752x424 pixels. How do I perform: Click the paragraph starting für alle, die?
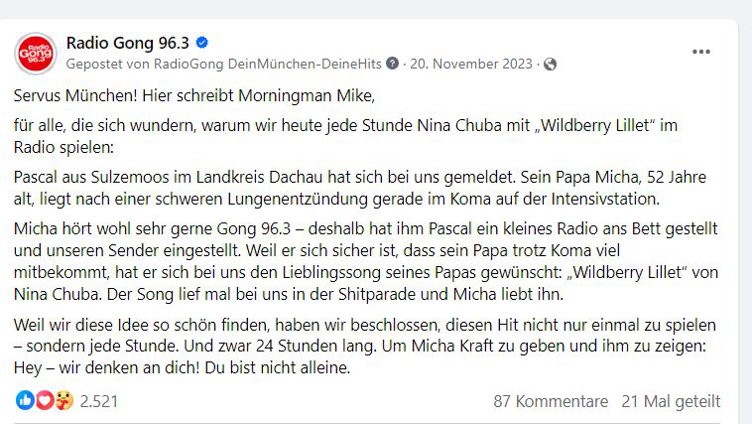[345, 136]
